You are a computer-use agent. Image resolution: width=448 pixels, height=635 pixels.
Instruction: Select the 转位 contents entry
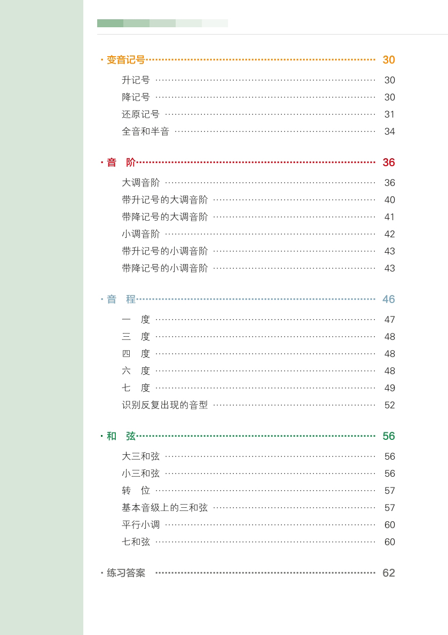[x=136, y=491]
